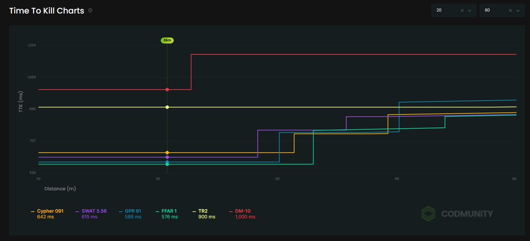Viewport: 530px width, 241px height.
Task: Click the 1,250 y-axis tick label
Action: [x=31, y=45]
